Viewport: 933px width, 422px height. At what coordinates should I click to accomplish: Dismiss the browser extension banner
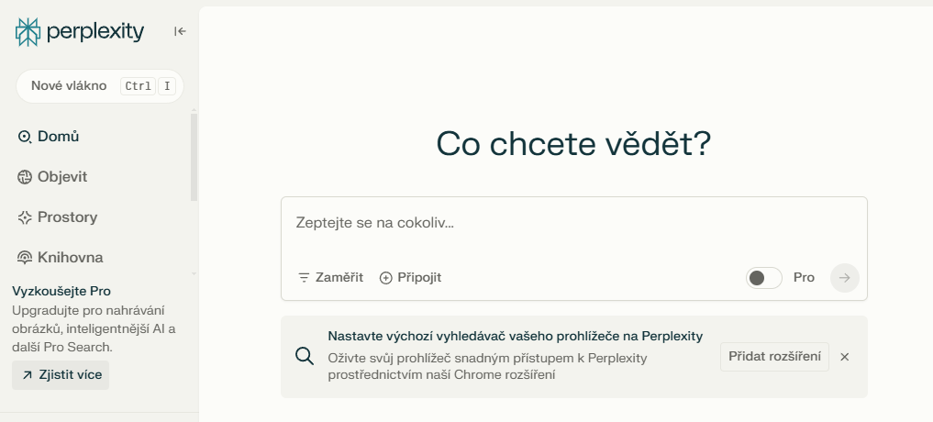click(844, 357)
